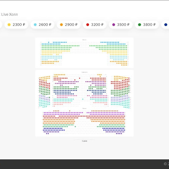
Task: Select the leftmost dark purple seat in the parterre's bottom row
Action: click(x=47, y=134)
